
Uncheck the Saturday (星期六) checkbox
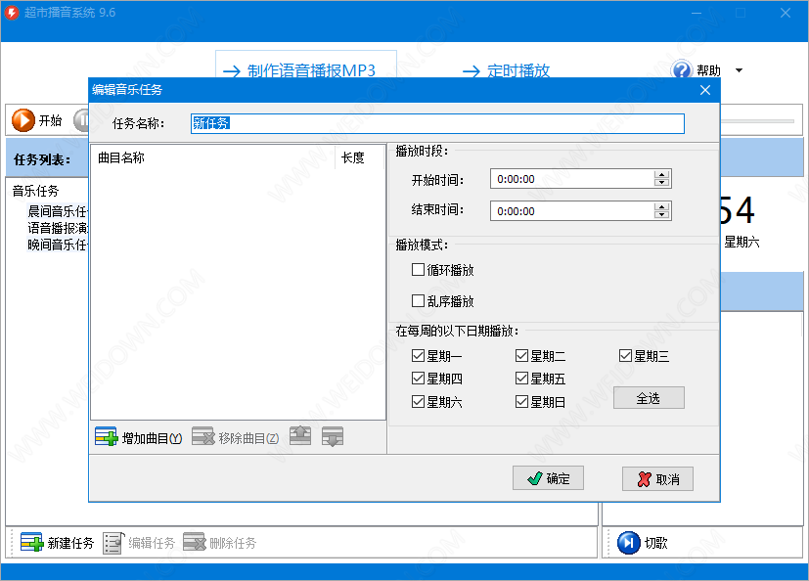(x=419, y=402)
